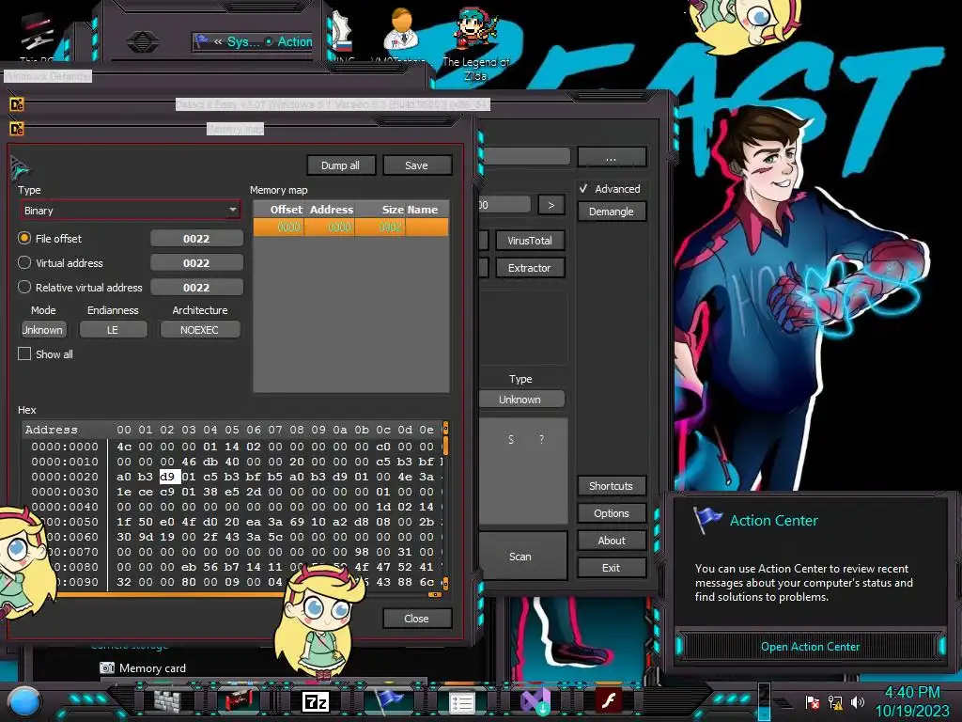Click hex address row 0000:0030

pos(65,492)
